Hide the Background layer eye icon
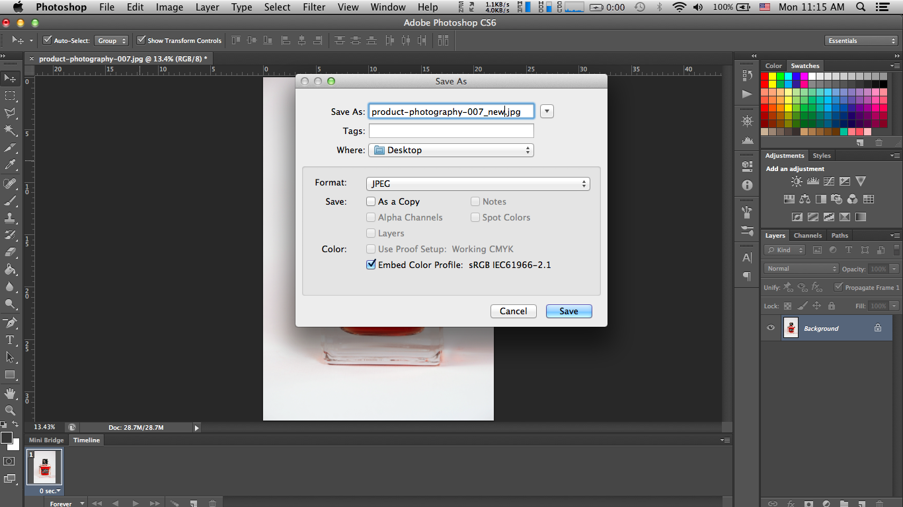This screenshot has height=507, width=903. pos(771,328)
